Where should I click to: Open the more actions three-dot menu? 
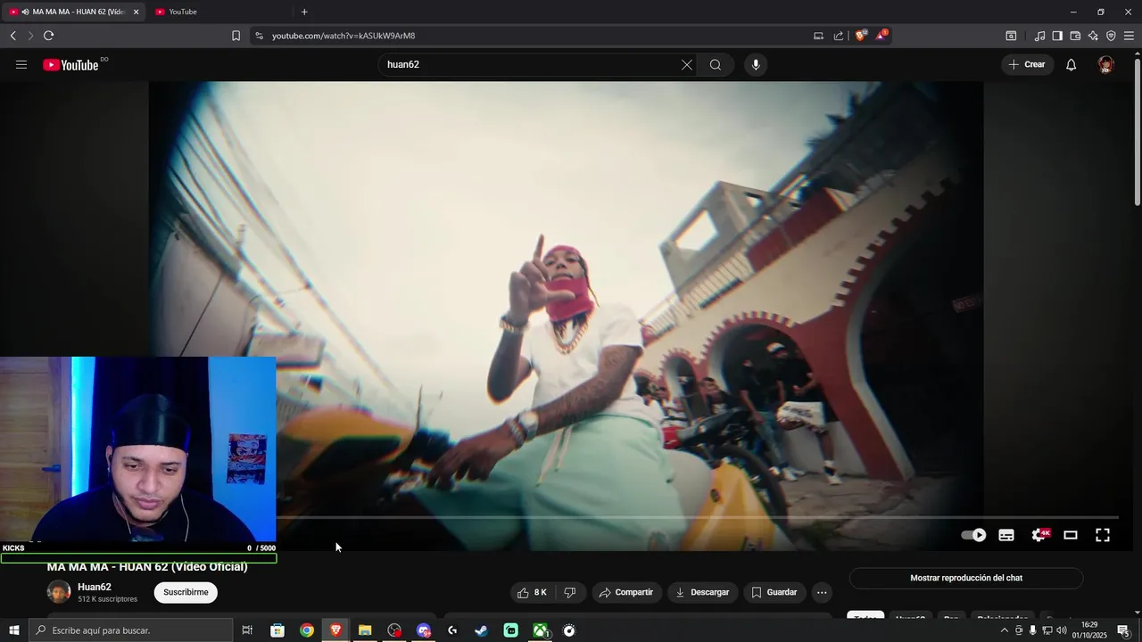823,592
